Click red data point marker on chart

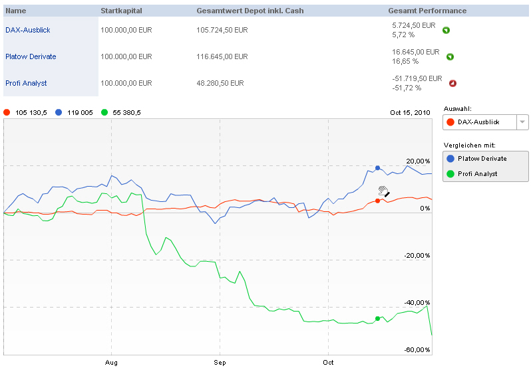pos(378,200)
